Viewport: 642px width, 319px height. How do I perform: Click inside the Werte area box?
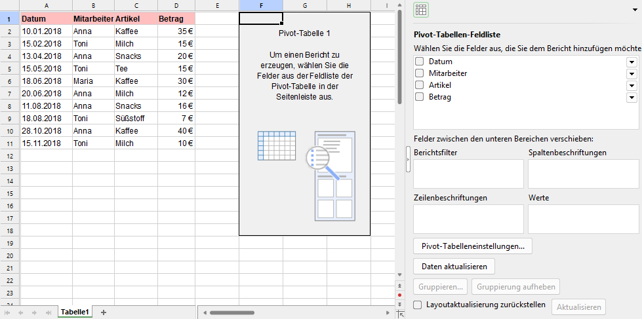[584, 219]
